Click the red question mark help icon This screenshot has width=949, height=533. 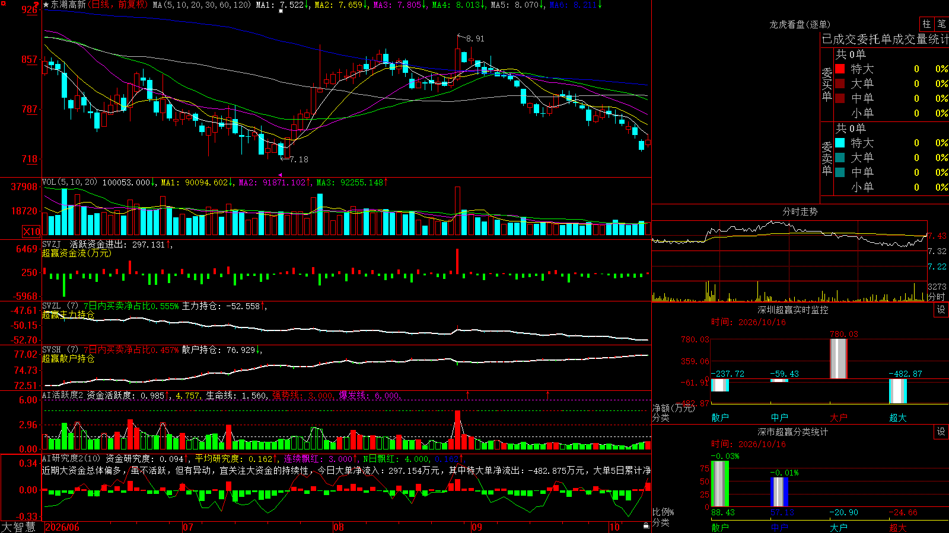point(37,5)
